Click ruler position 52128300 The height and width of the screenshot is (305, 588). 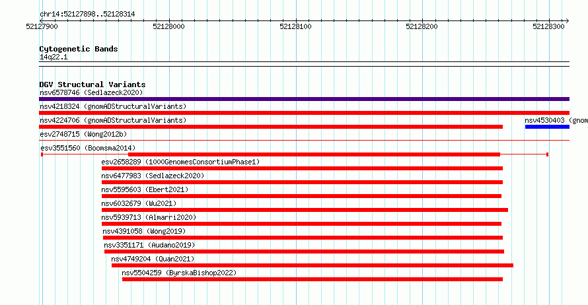[x=548, y=26]
